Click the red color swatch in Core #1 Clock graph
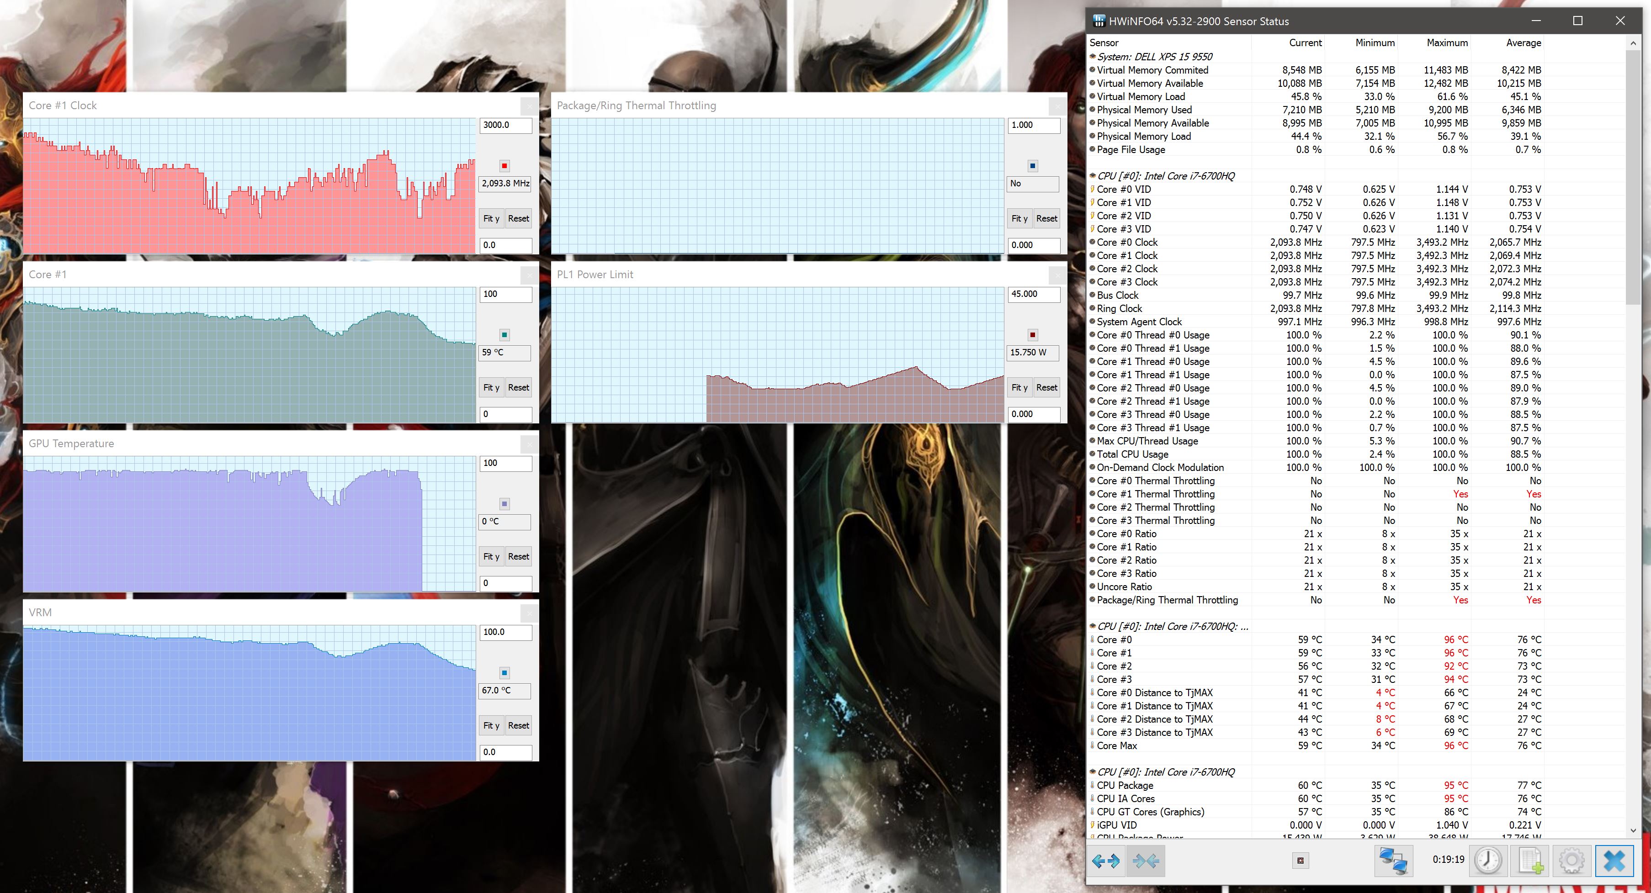The image size is (1651, 893). 504,166
